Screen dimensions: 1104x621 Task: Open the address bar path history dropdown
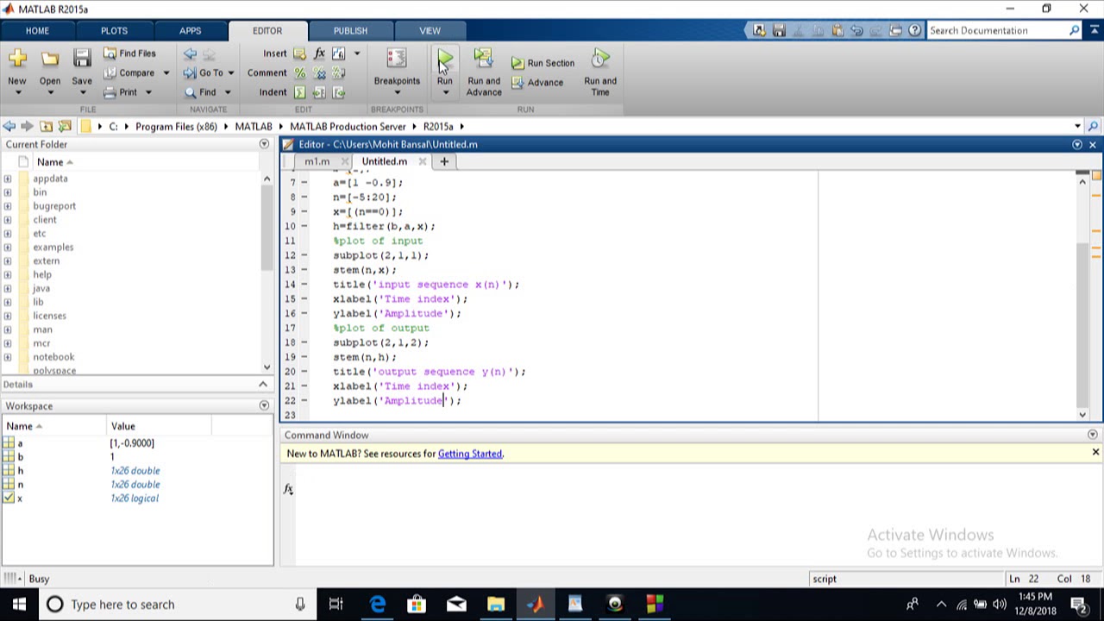point(1077,127)
